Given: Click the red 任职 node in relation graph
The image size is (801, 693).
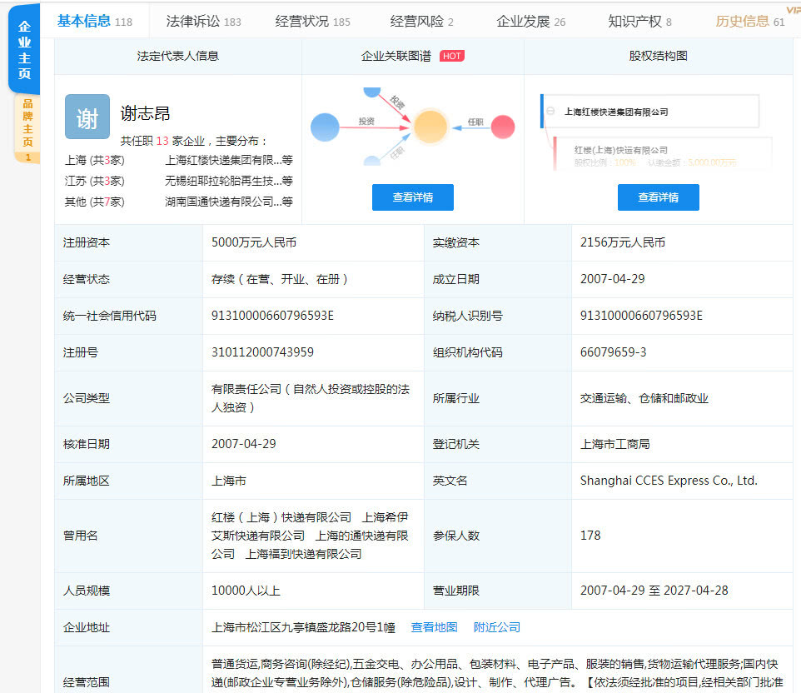Looking at the screenshot, I should [503, 127].
